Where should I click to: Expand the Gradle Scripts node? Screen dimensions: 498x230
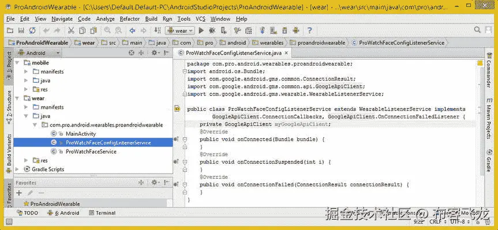pos(17,169)
